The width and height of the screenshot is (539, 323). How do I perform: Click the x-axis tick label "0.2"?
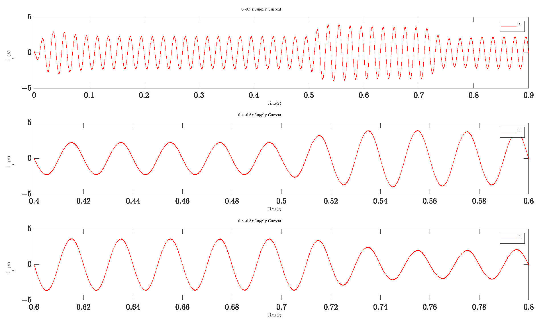[x=144, y=95]
